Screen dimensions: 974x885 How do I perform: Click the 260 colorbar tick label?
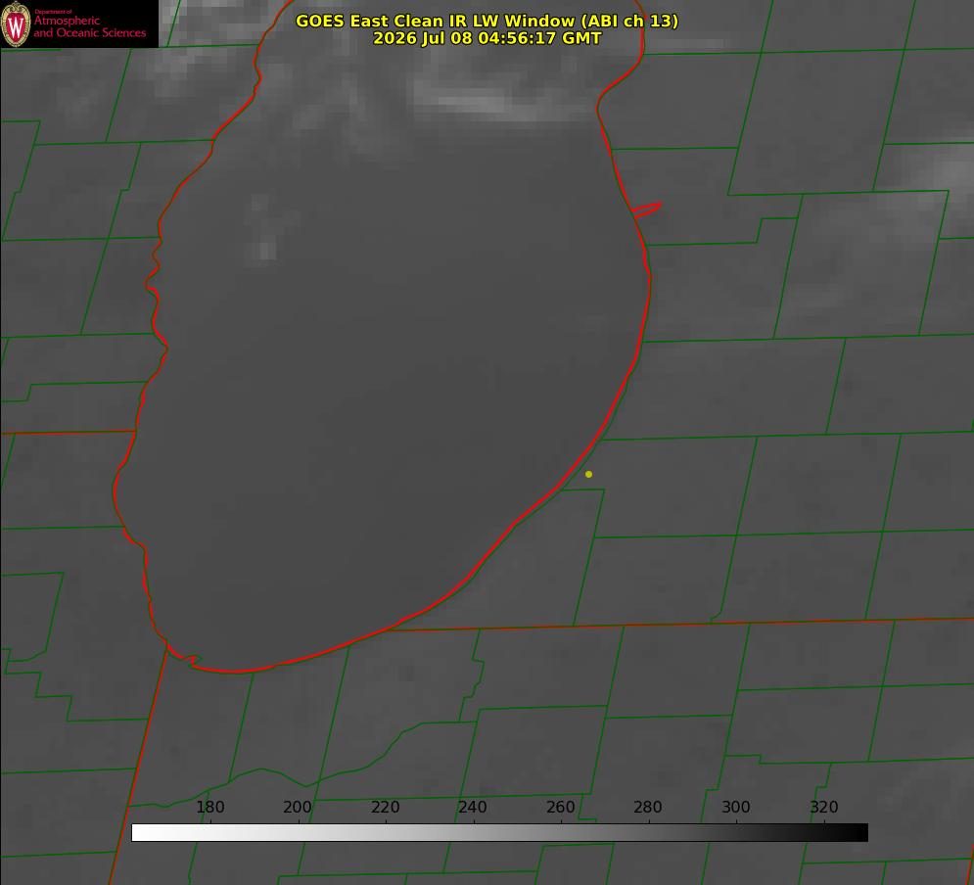560,807
